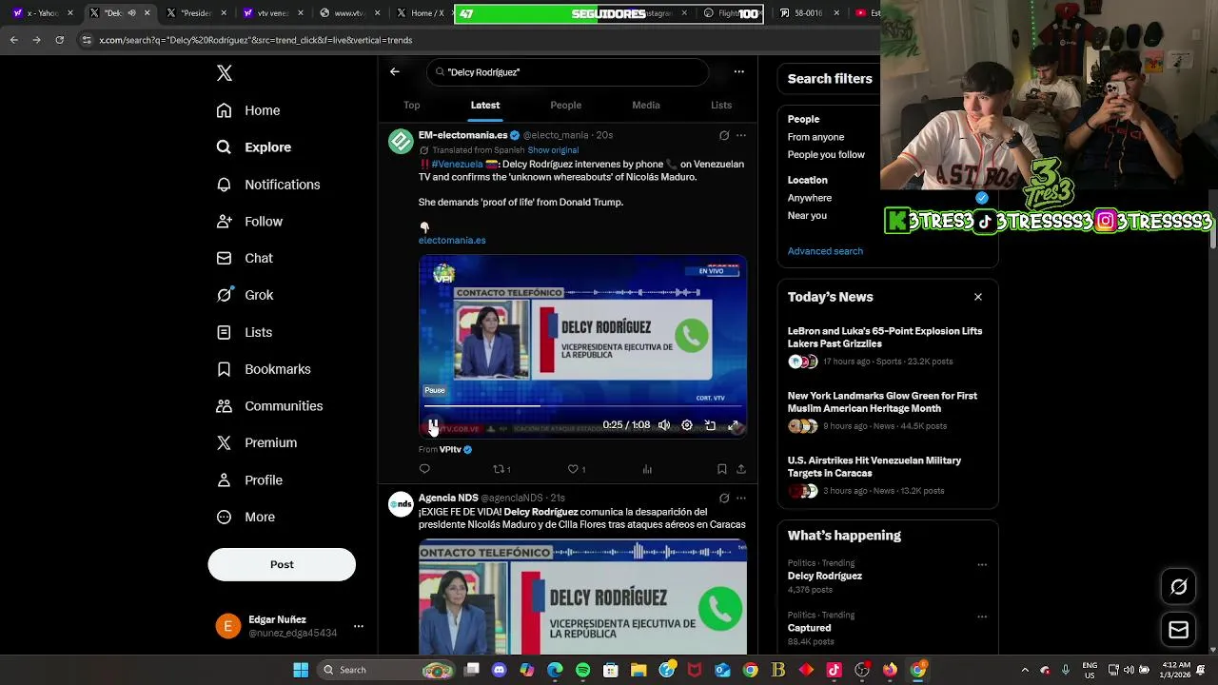The height and width of the screenshot is (685, 1218).
Task: Open the Edgar Nuñez account options menu
Action: (x=359, y=626)
